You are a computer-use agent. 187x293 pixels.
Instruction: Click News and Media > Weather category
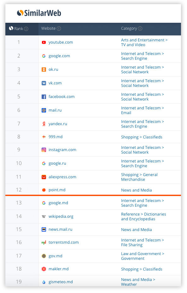point(138,282)
